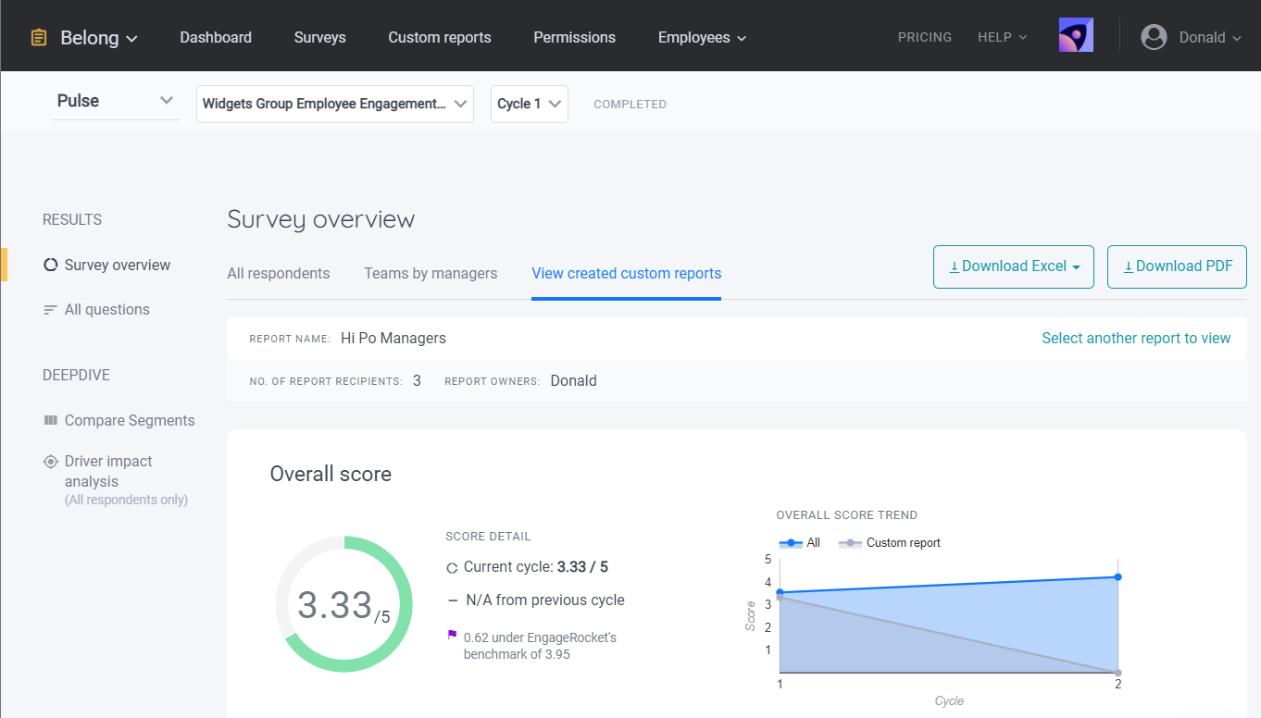The height and width of the screenshot is (718, 1261).
Task: Toggle the All series in chart legend
Action: [x=800, y=543]
